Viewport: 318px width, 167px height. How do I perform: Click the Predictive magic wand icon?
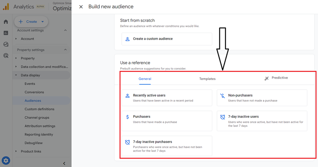(266, 78)
